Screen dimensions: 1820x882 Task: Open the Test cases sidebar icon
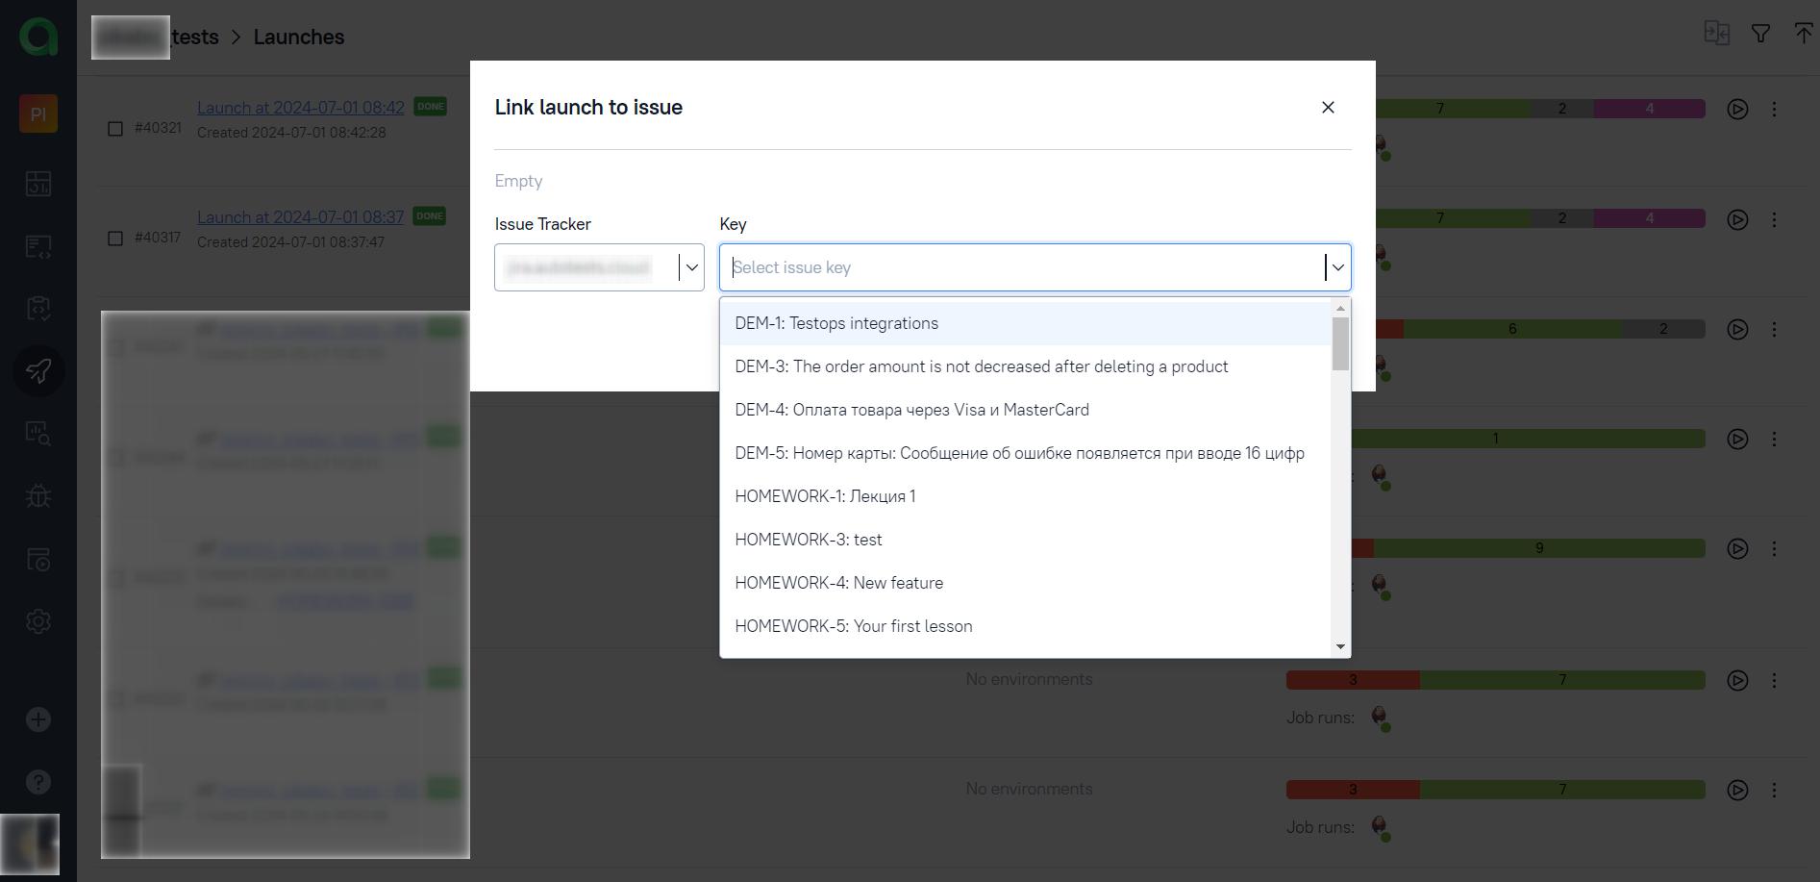(x=38, y=247)
